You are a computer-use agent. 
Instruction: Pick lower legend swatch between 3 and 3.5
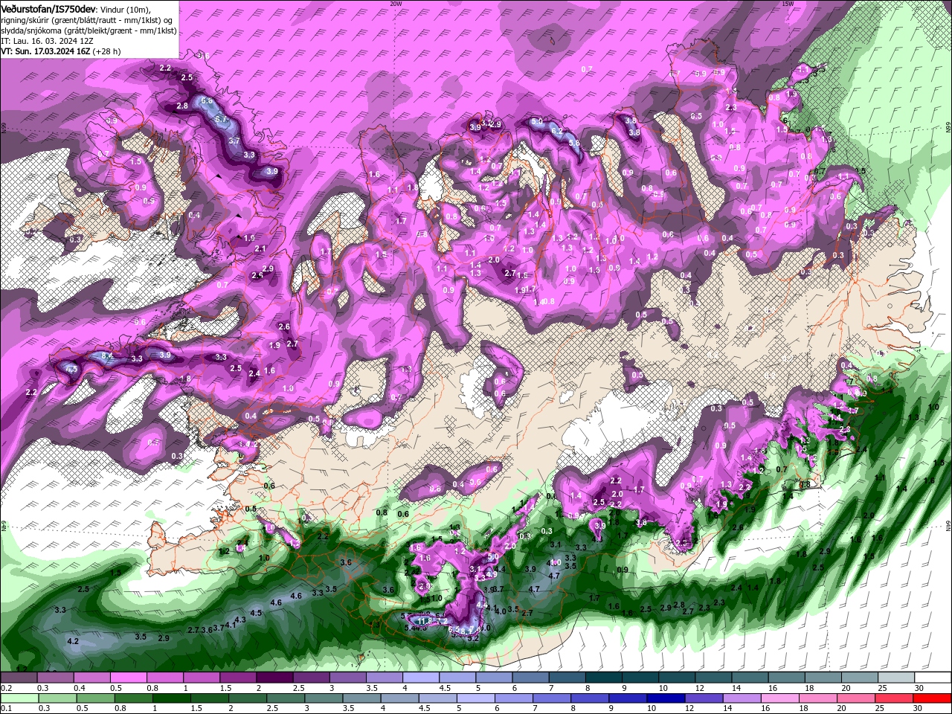coord(324,698)
